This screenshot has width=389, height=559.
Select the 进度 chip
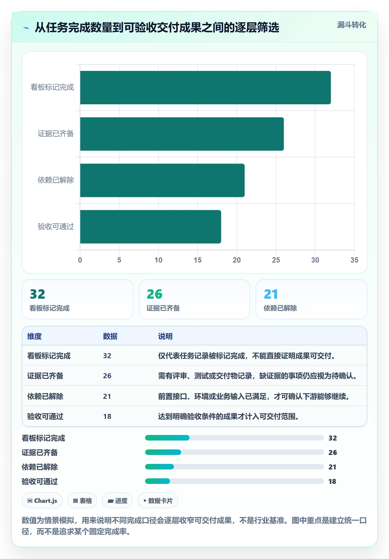(117, 501)
